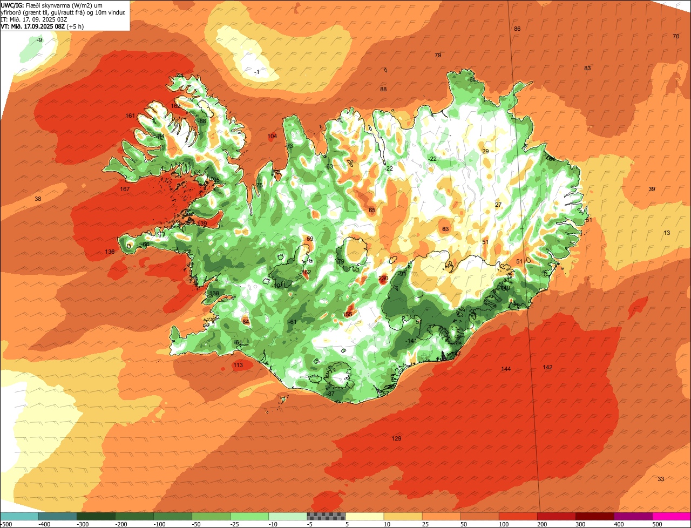Select the 'VT: Mið. 17.09.2025 08Z (+5 h)' line
691x528 pixels.
pos(42,26)
